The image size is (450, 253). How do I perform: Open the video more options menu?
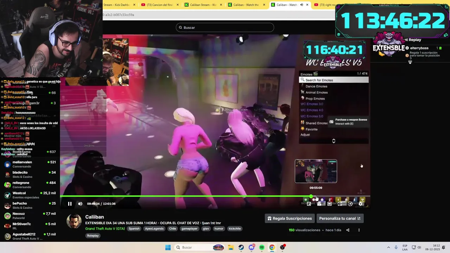(359, 230)
